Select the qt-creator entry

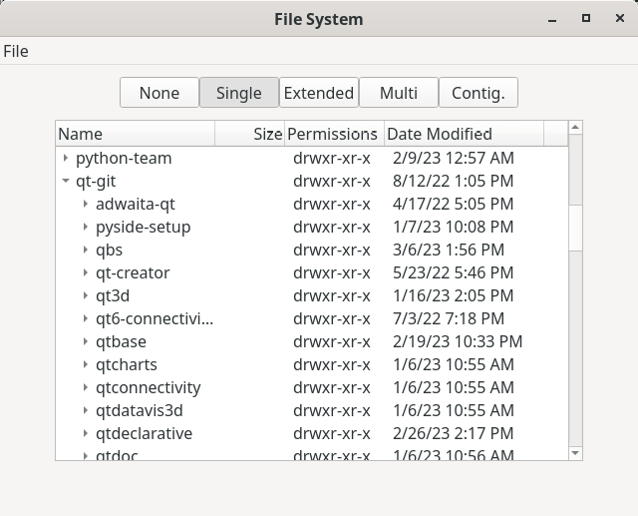coord(133,272)
